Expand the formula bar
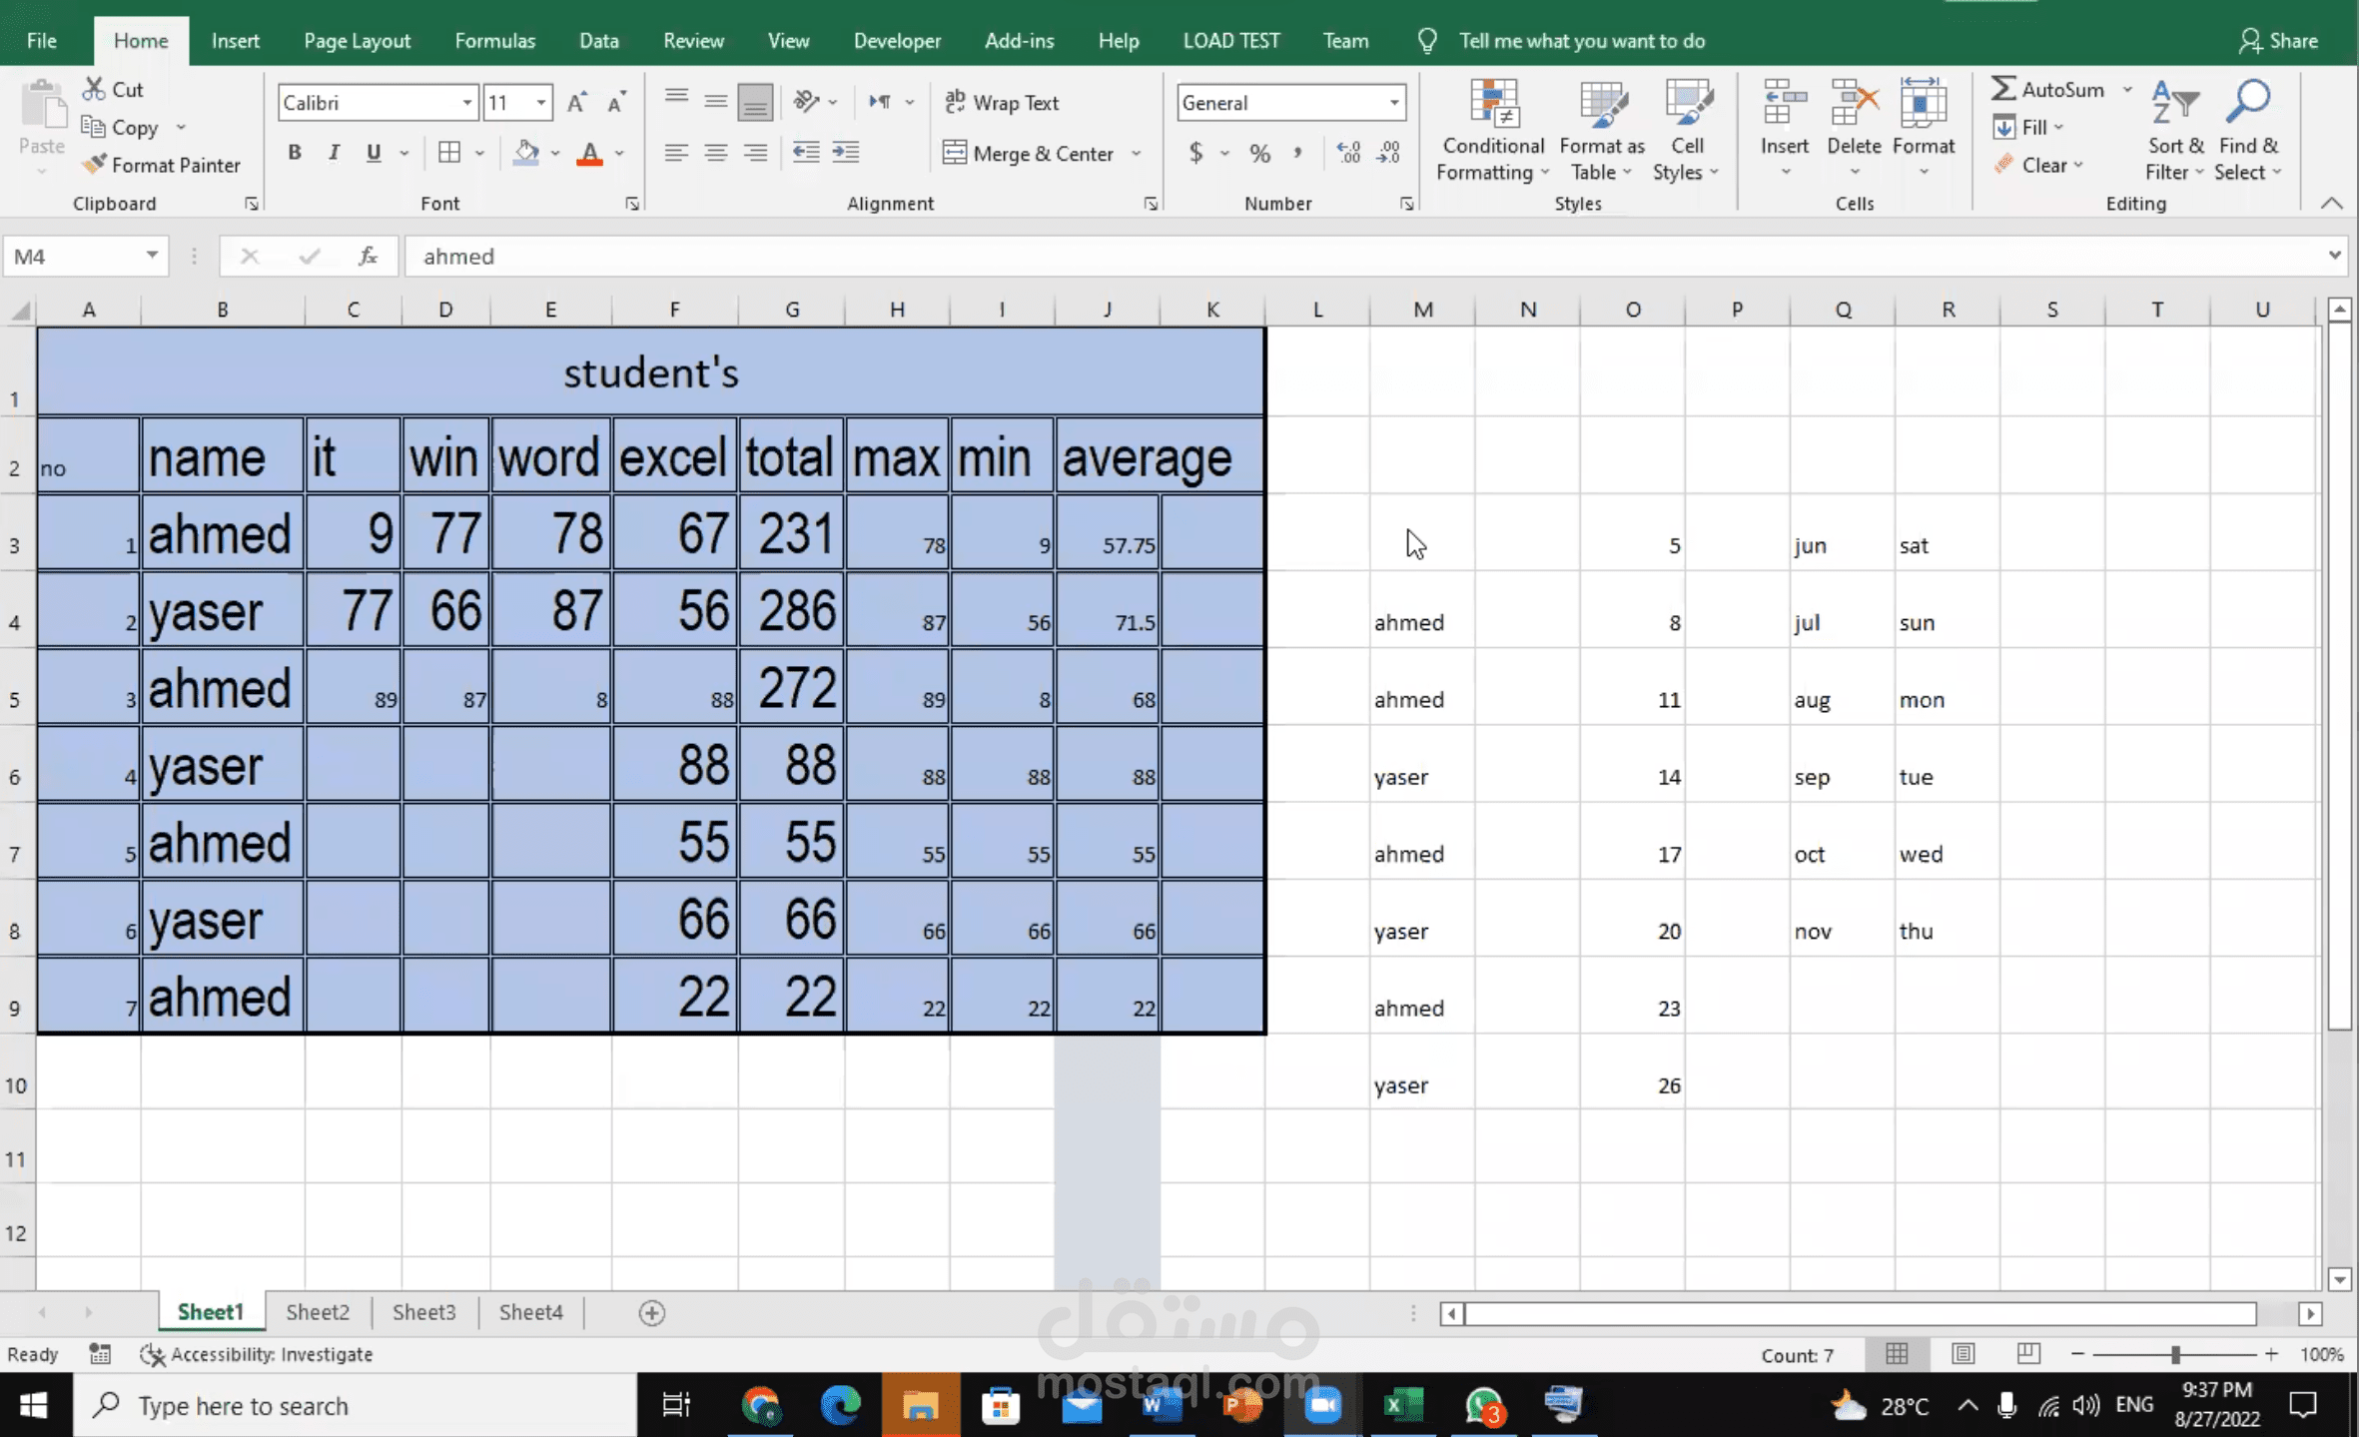 click(x=2334, y=256)
